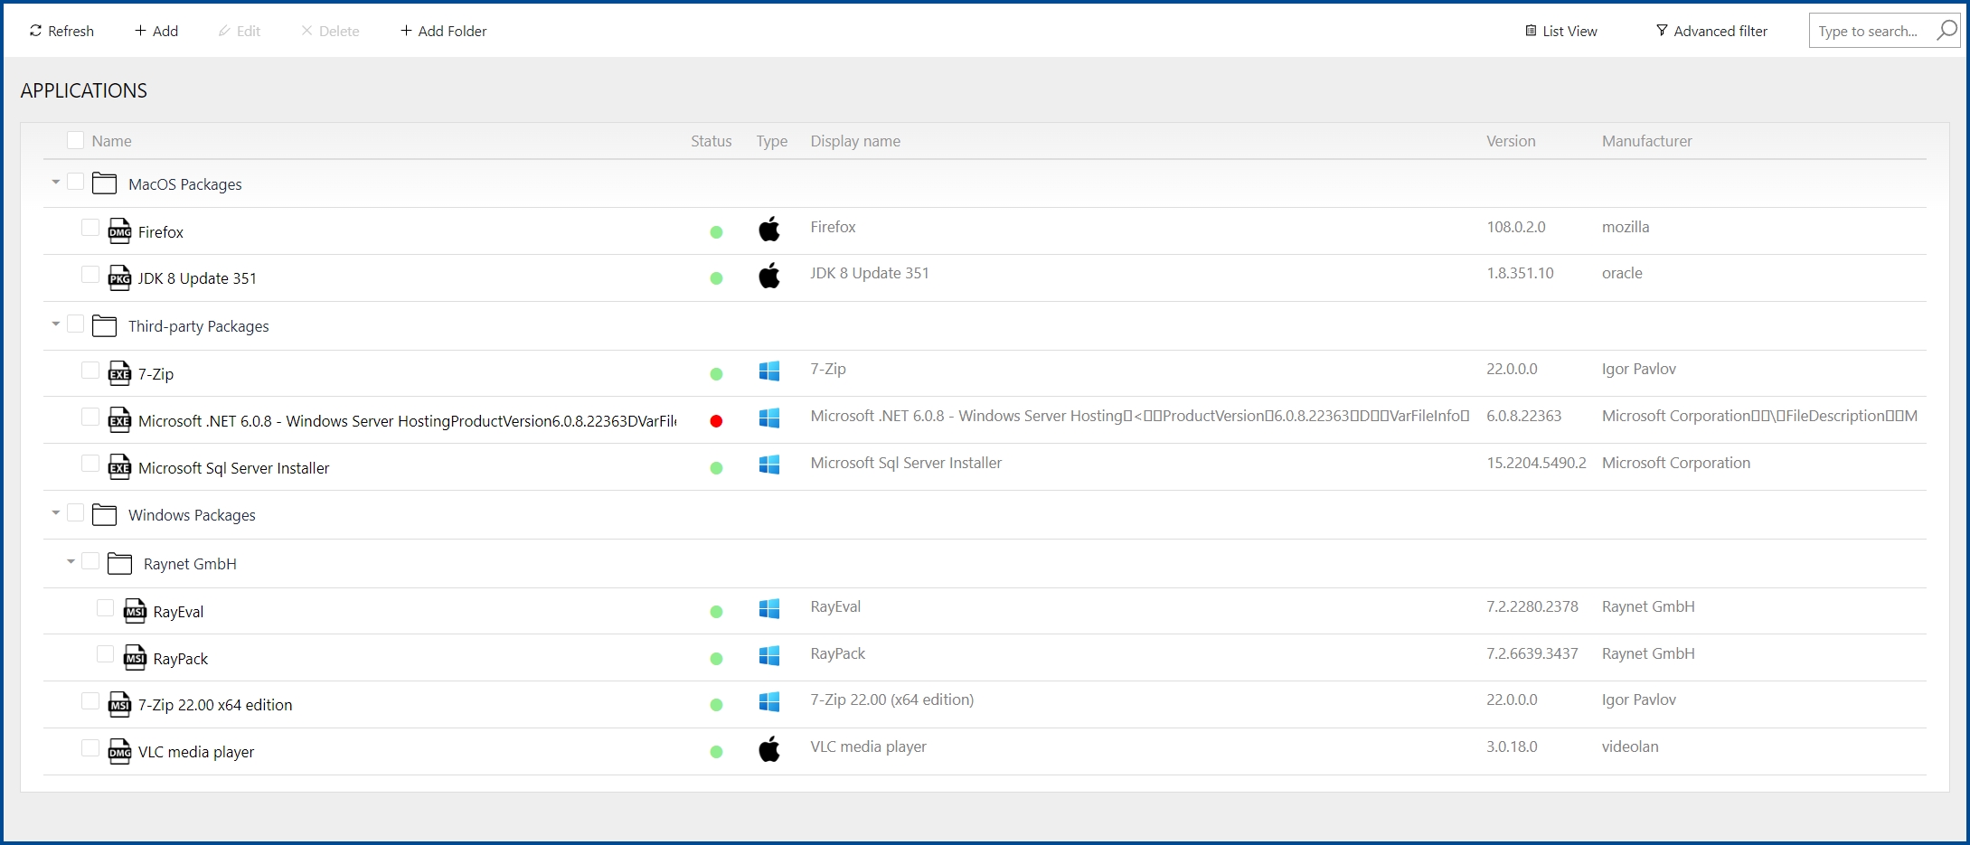Check the MacOS Packages folder checkbox
Screen dimensions: 1970x845
point(75,182)
